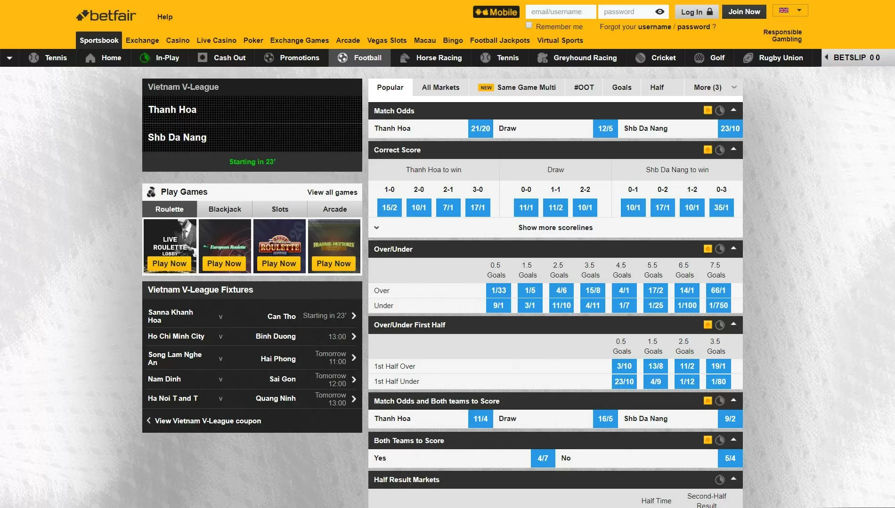Screen dimensions: 895x508
Task: Click clock icon on Match Odds header
Action: point(720,111)
